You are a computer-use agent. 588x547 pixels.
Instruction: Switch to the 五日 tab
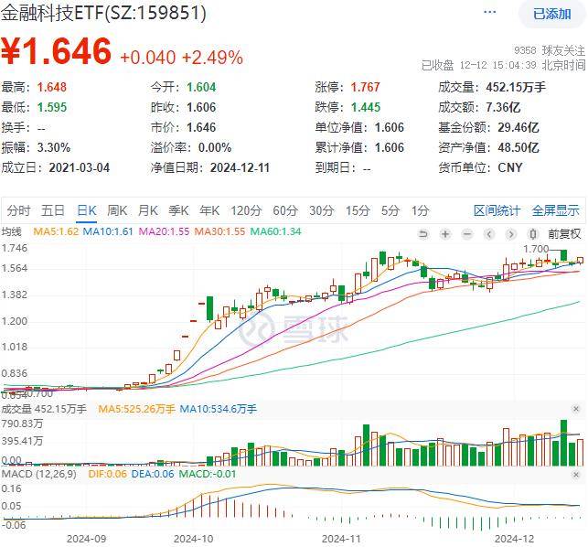tap(52, 210)
